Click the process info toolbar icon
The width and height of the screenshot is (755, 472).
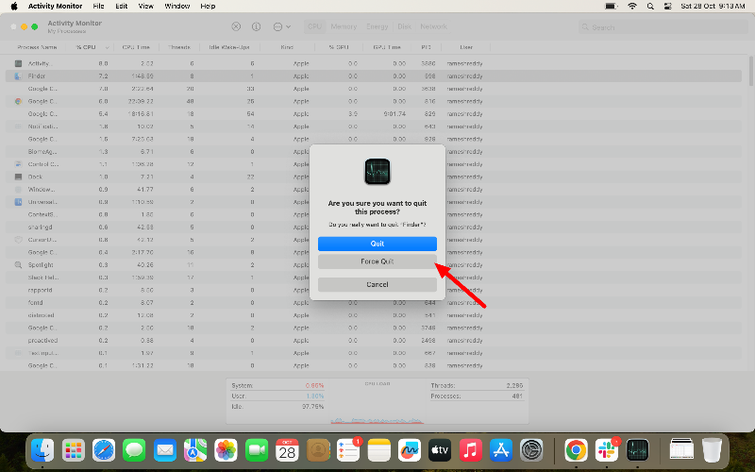256,27
